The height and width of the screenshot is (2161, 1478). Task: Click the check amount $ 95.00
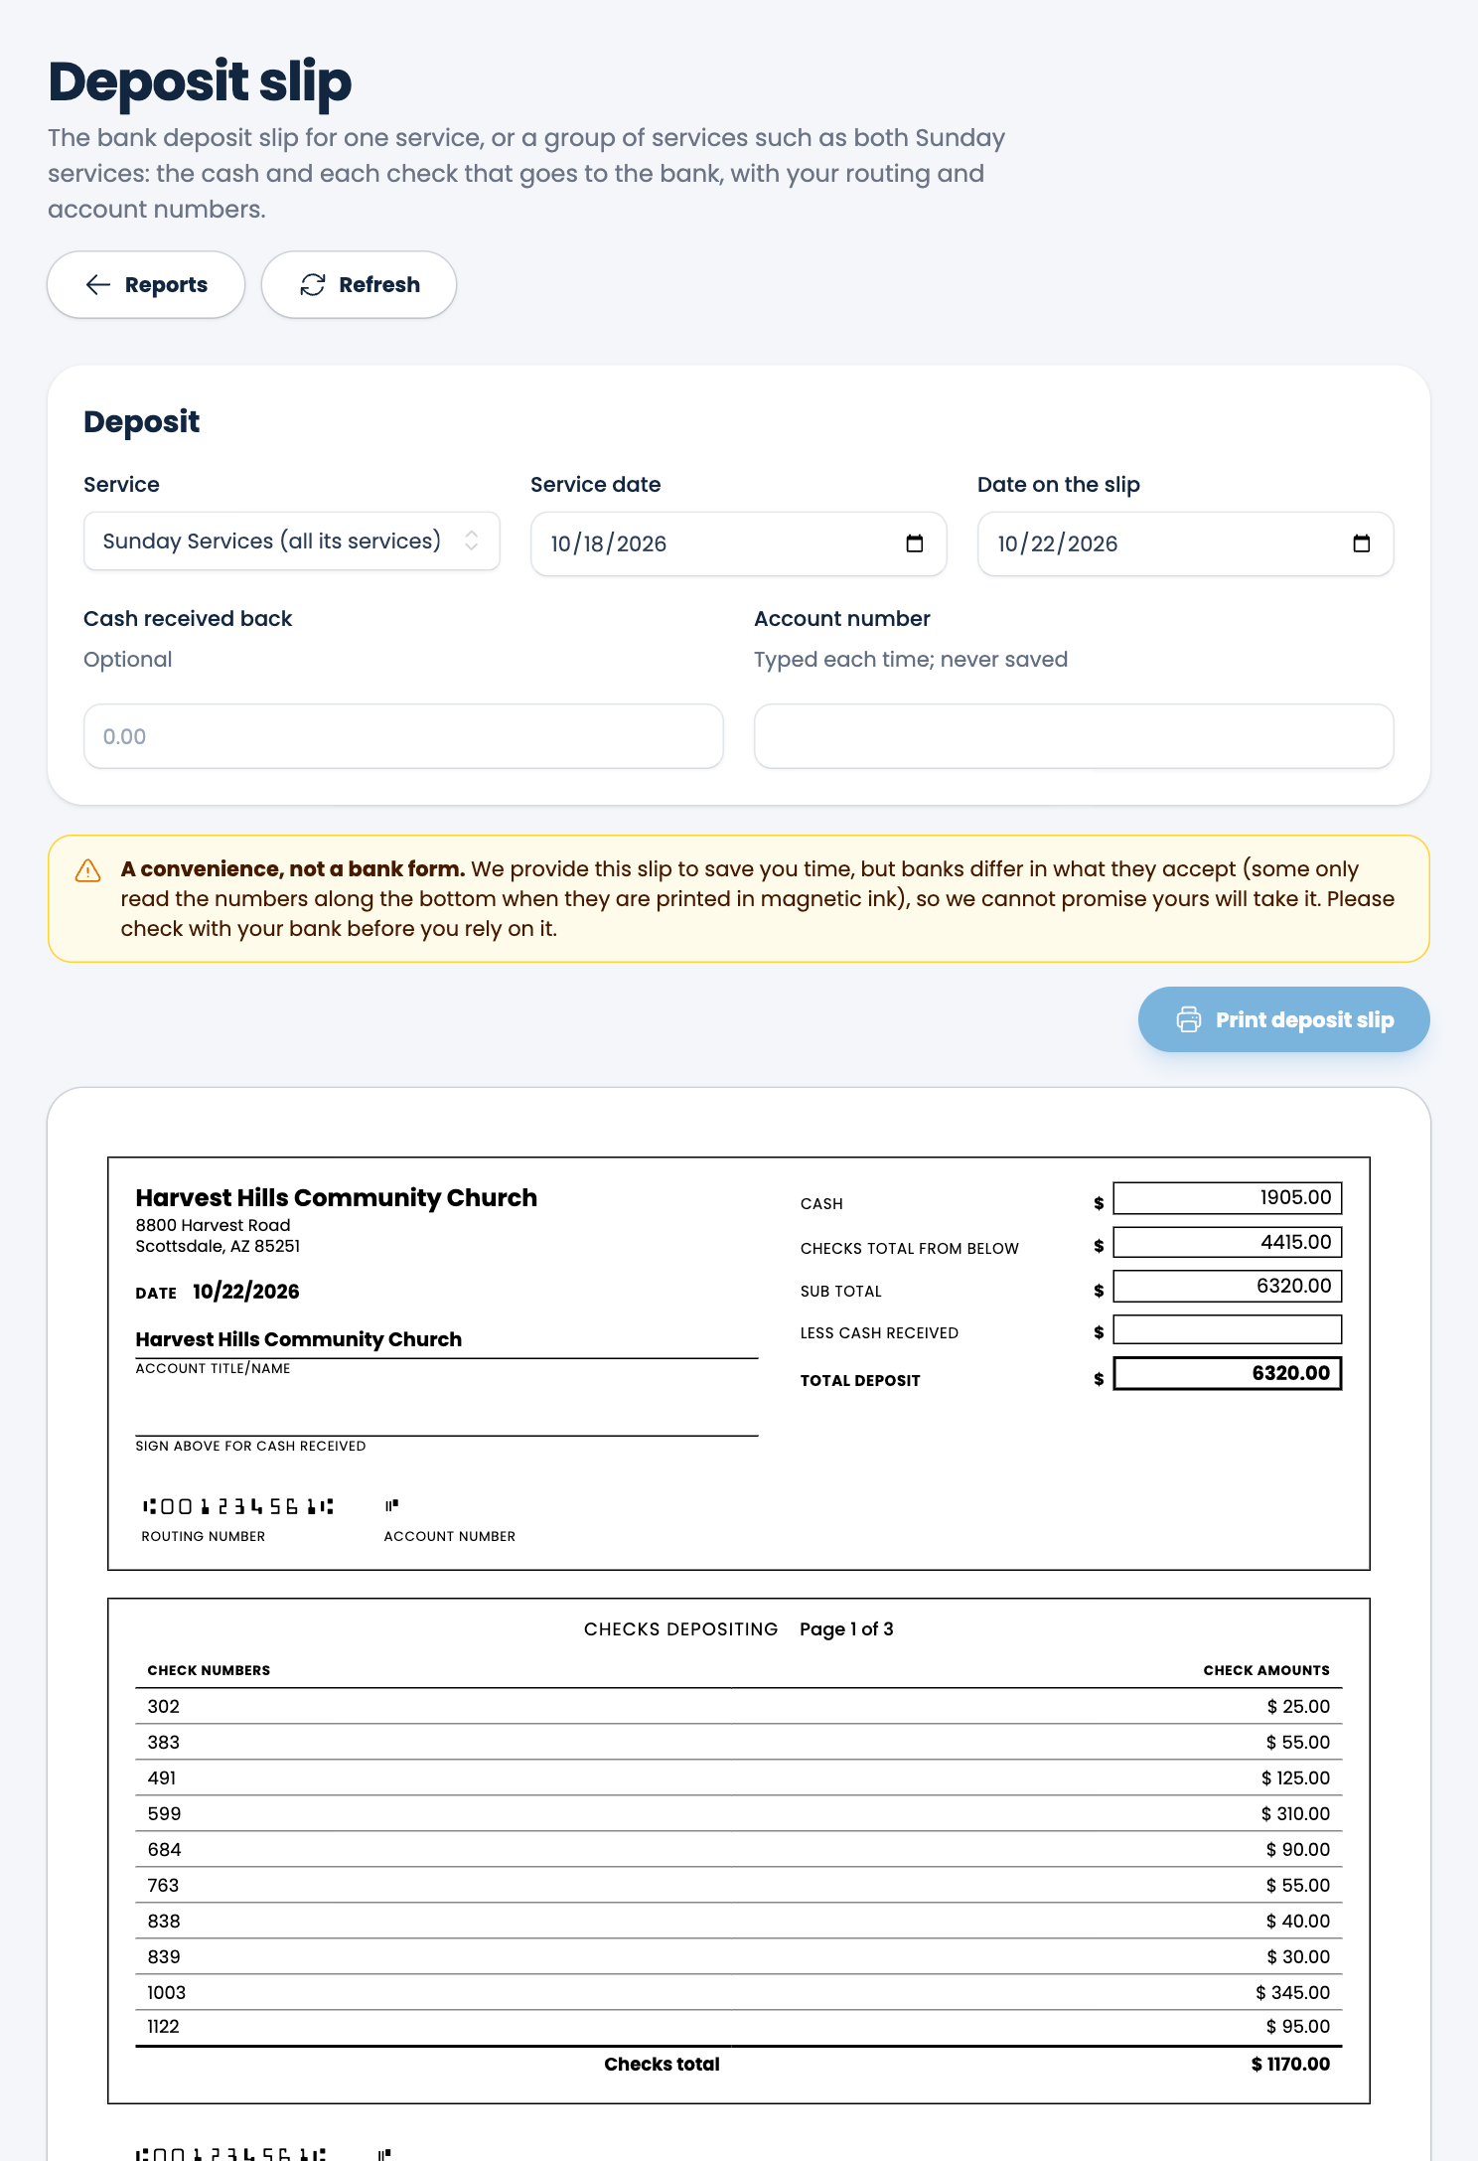click(1298, 2027)
